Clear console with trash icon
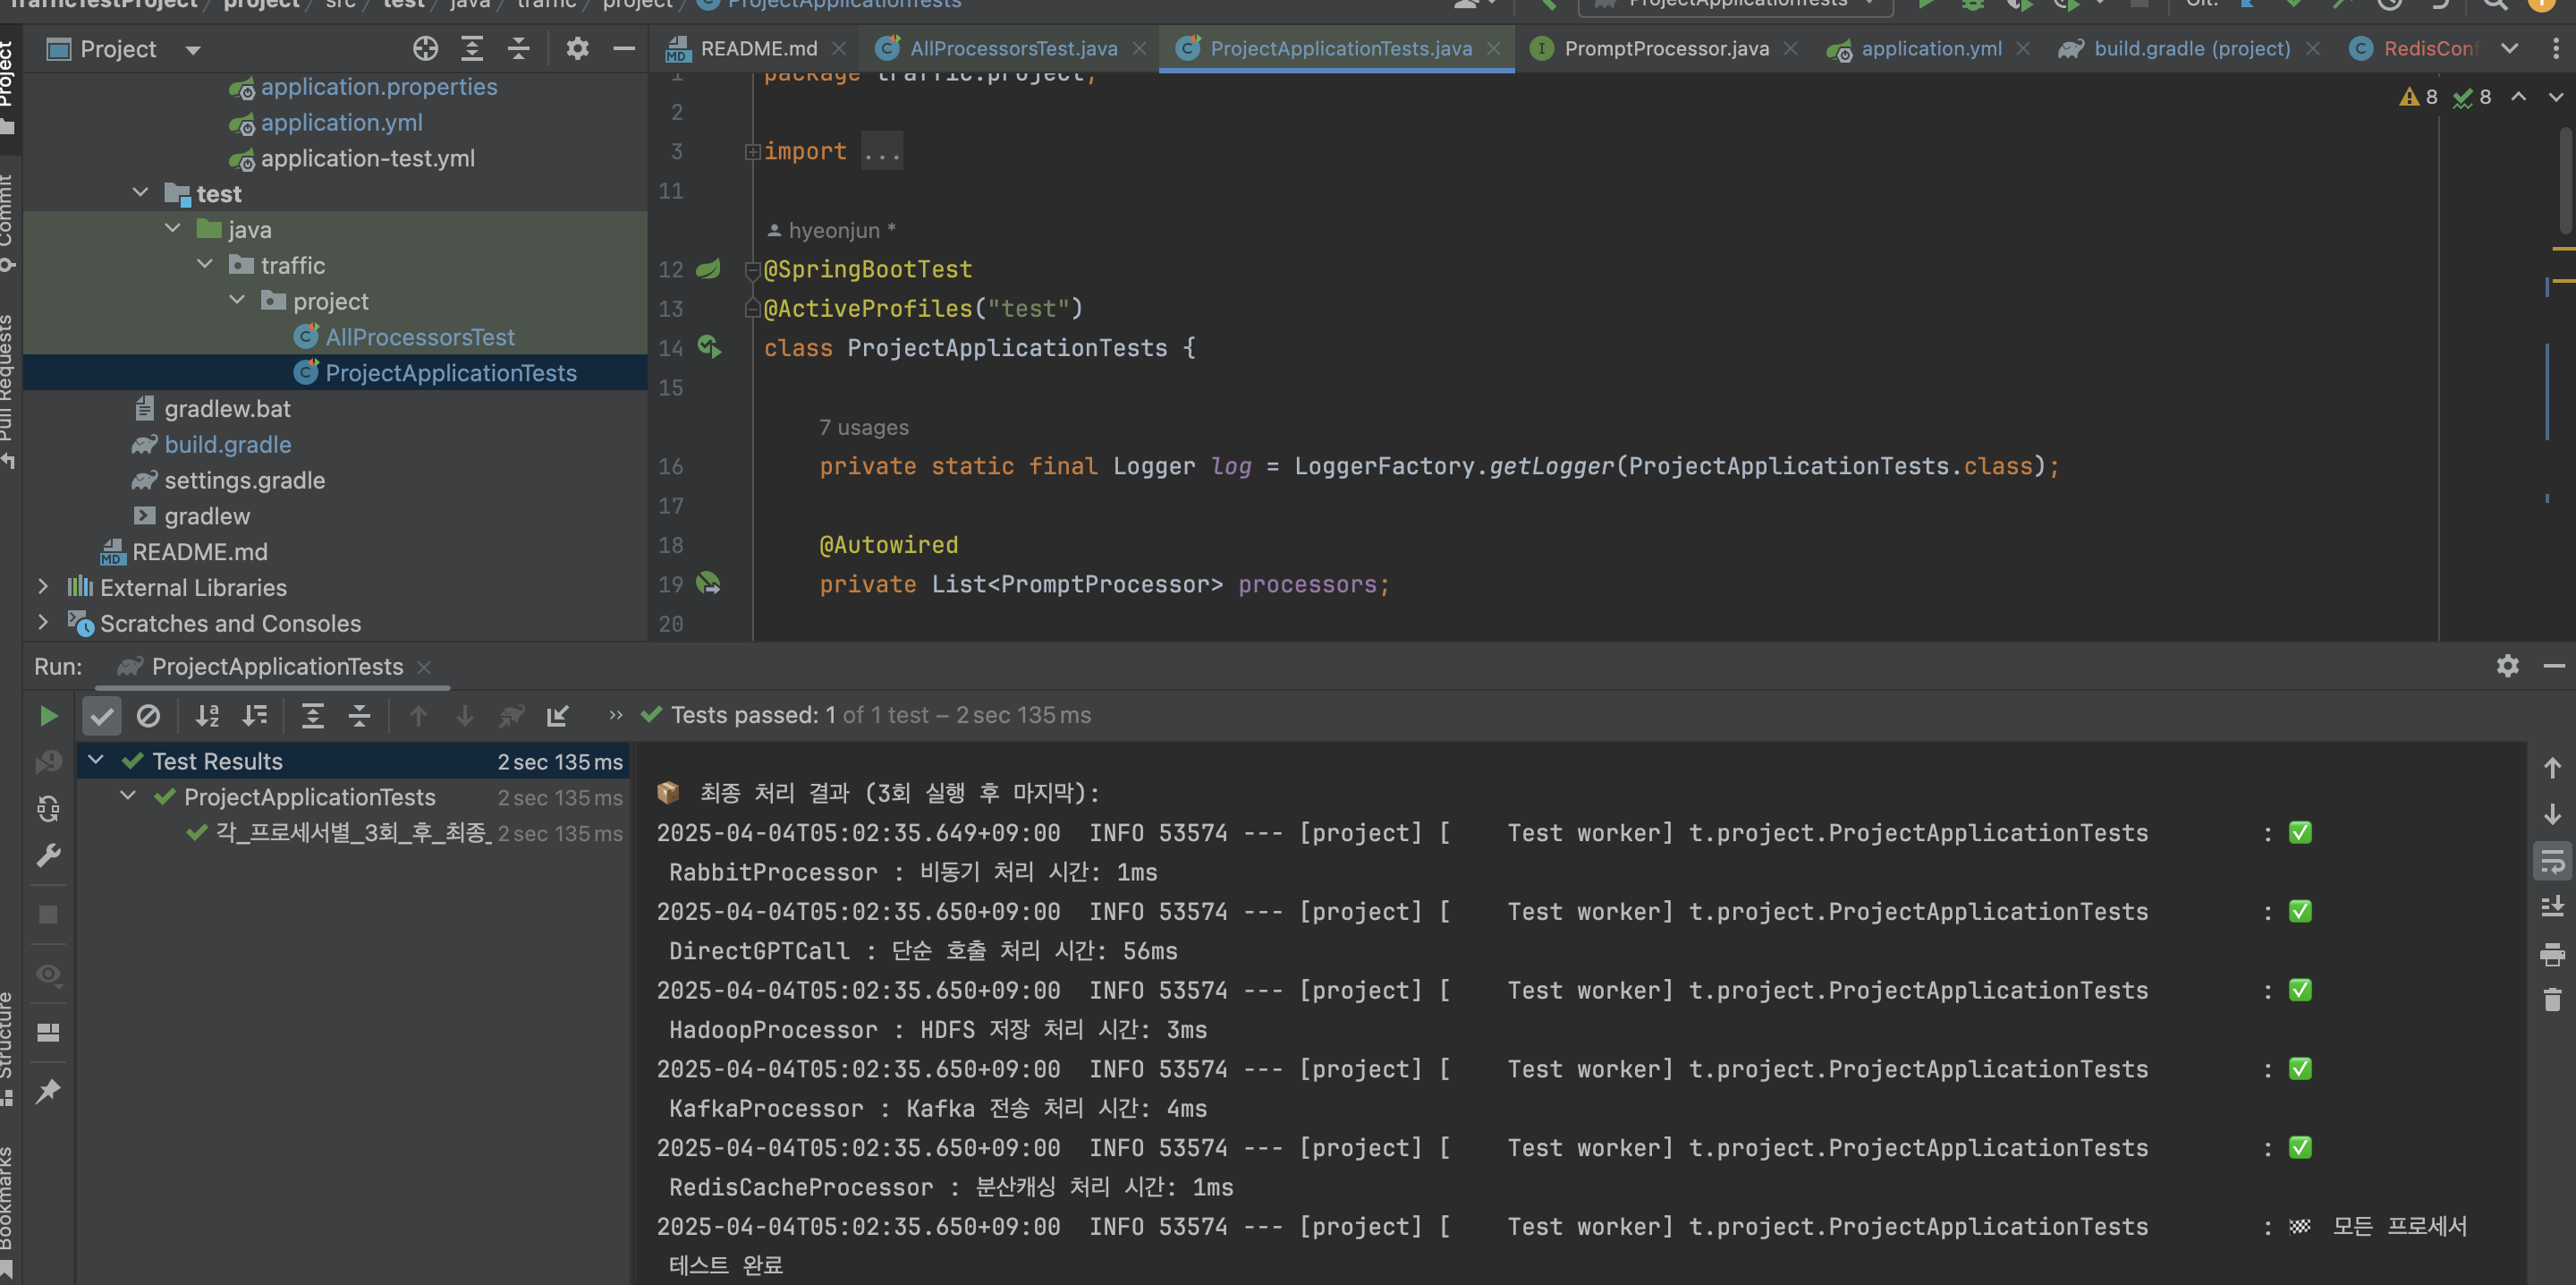This screenshot has width=2576, height=1285. [2551, 999]
